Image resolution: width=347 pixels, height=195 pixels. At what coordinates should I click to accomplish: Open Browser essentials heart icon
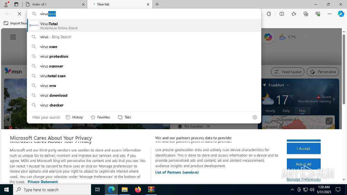[318, 14]
